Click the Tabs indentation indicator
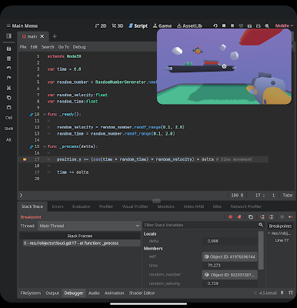 (x=288, y=196)
